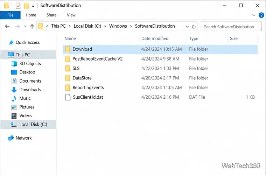
Task: Click the PostRebootEventCache.V2 folder icon
Action: [68, 59]
